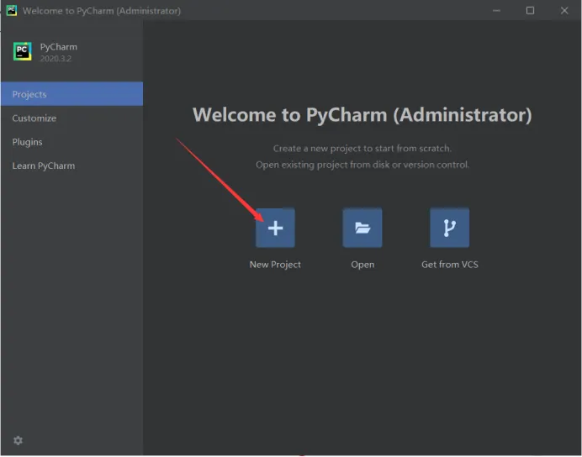This screenshot has height=457, width=582.
Task: Click the Get from VCS label
Action: (x=449, y=265)
